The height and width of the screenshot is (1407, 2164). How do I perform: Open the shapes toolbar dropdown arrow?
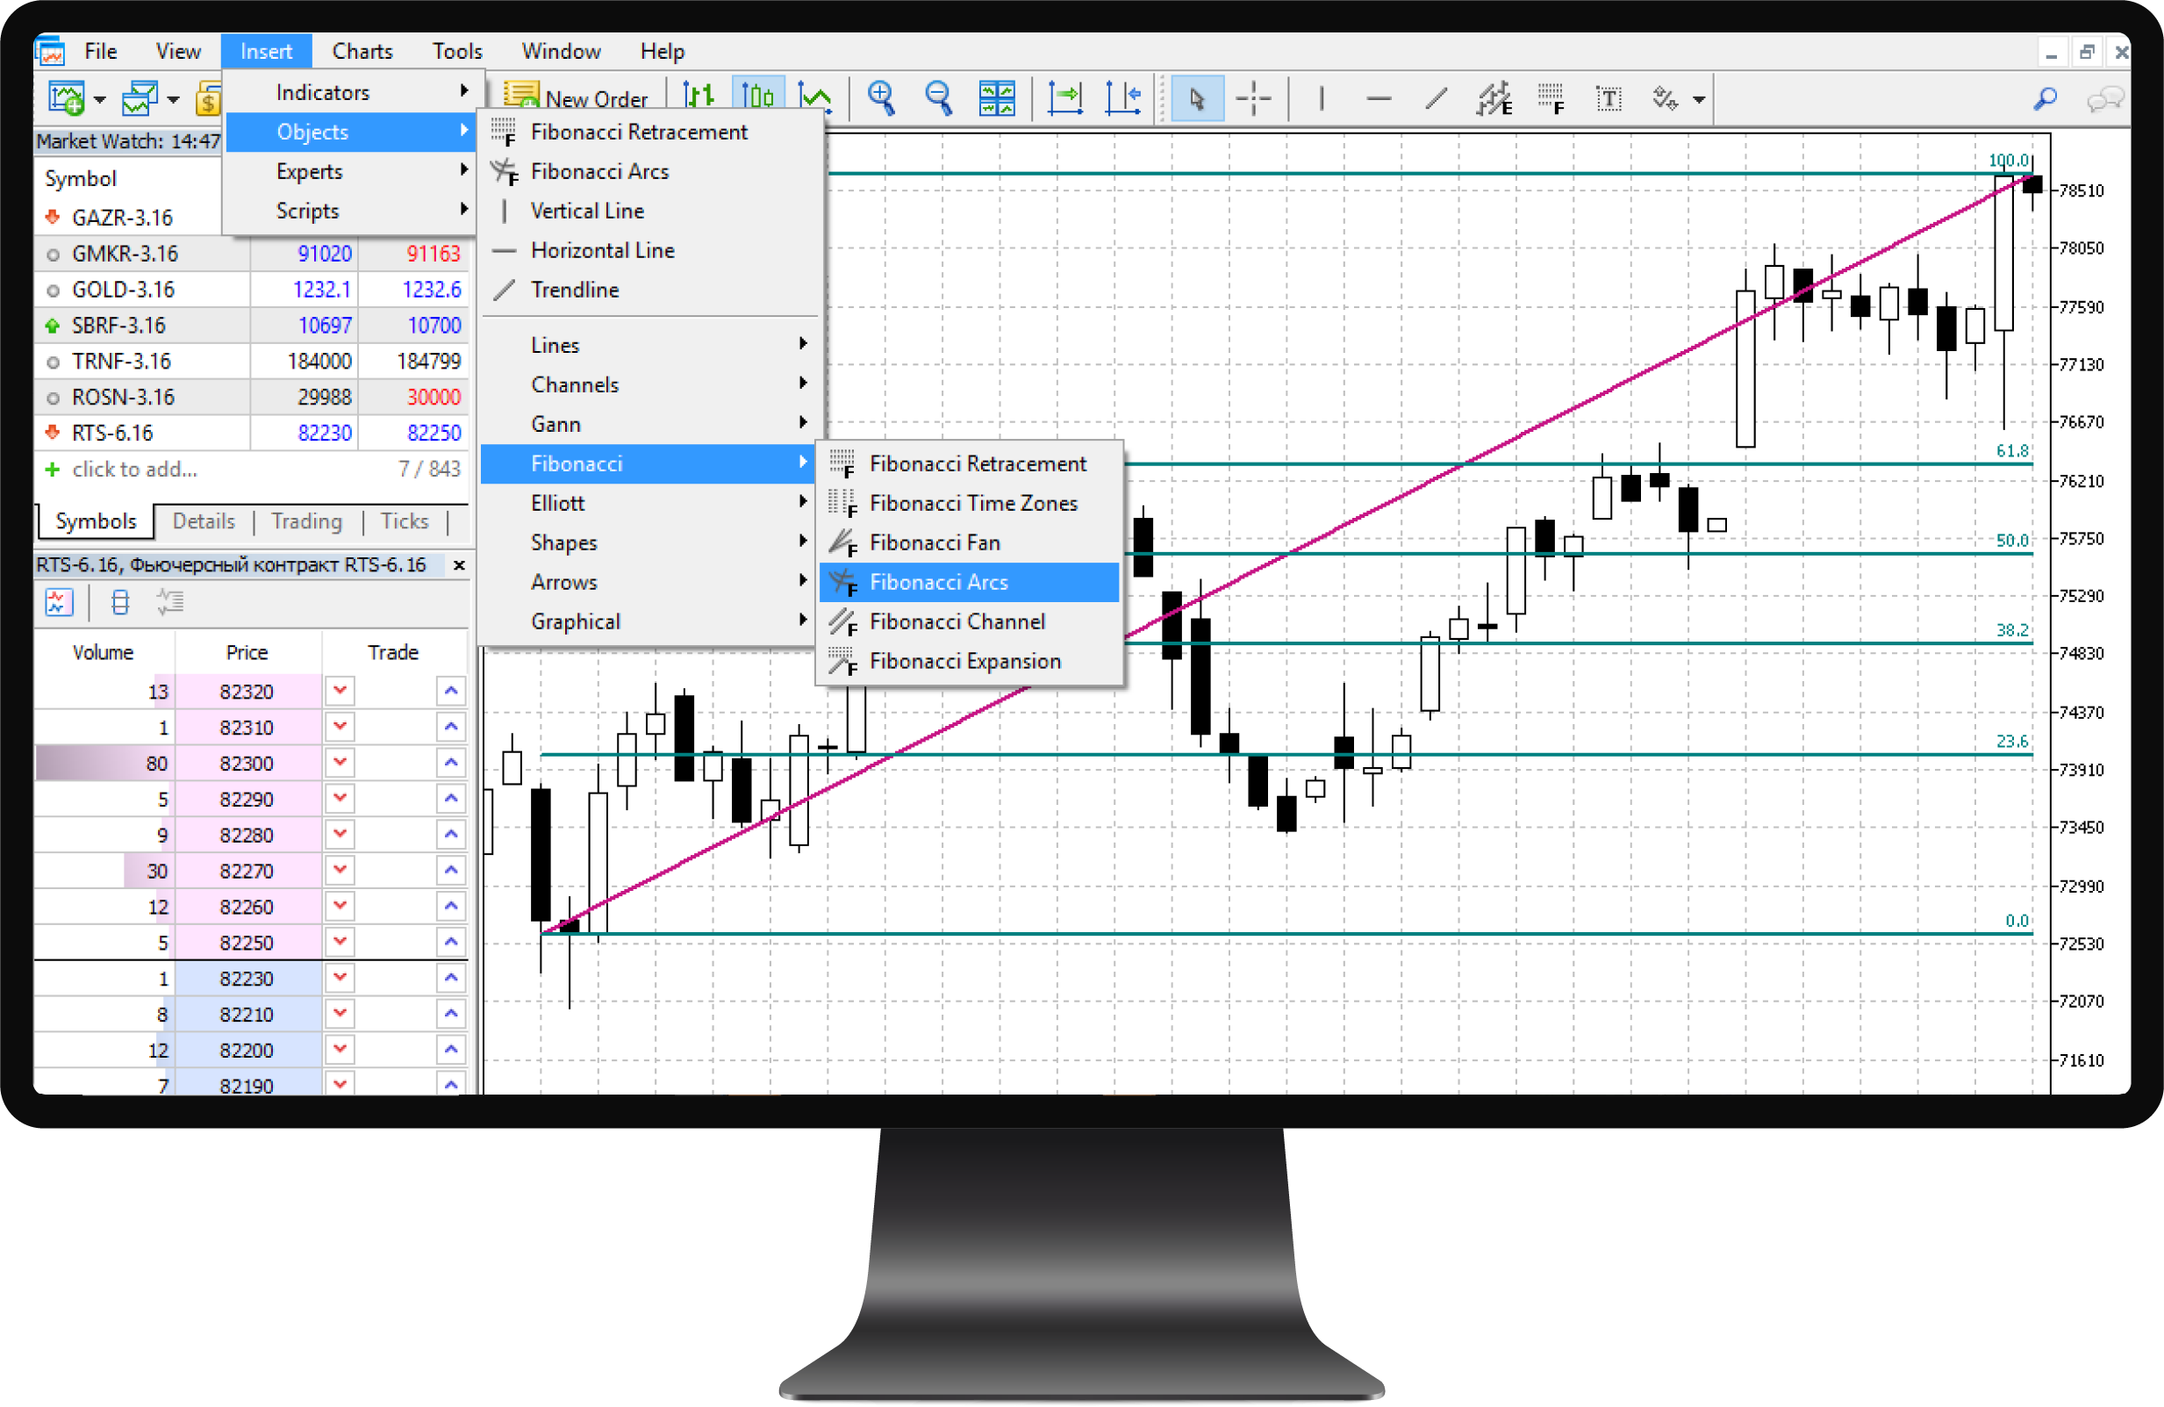[x=1698, y=100]
